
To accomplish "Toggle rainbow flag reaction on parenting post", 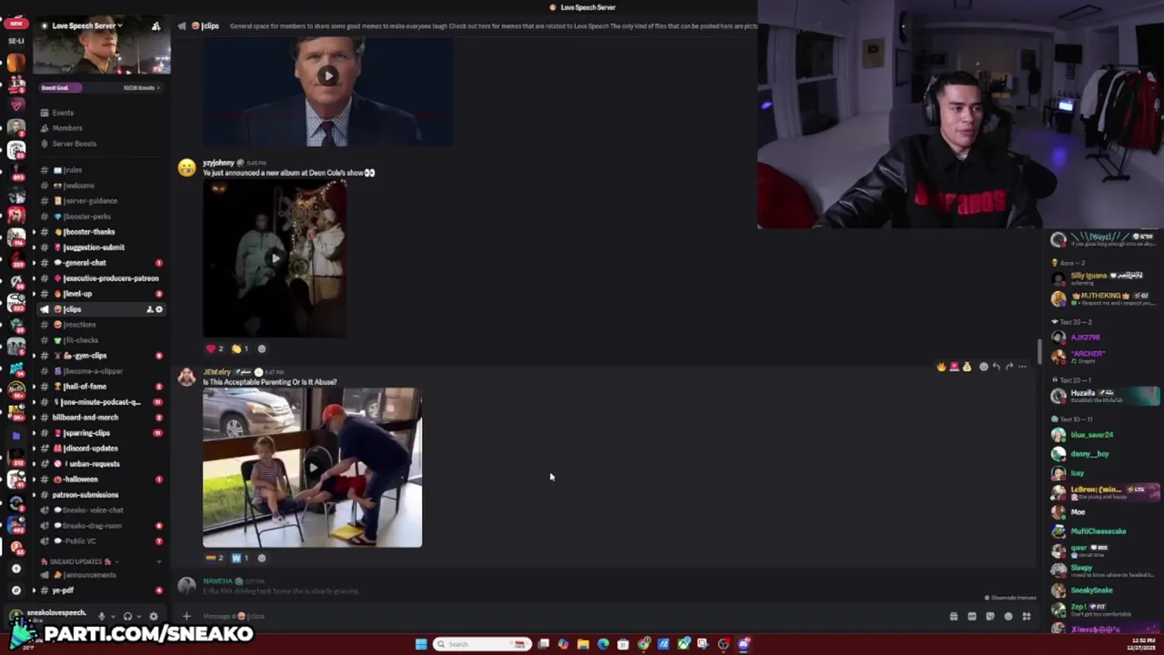I will [215, 558].
